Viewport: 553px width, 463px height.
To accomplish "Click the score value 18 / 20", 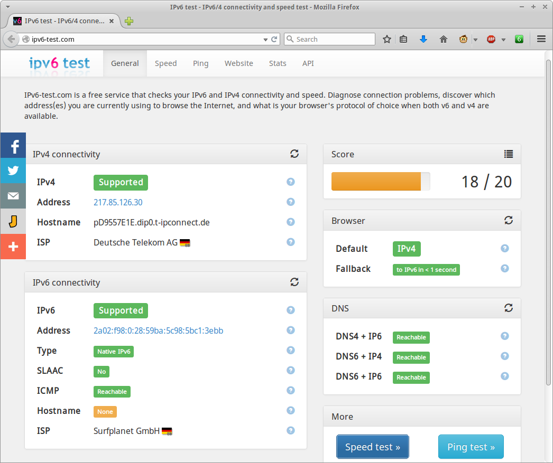I will click(486, 182).
